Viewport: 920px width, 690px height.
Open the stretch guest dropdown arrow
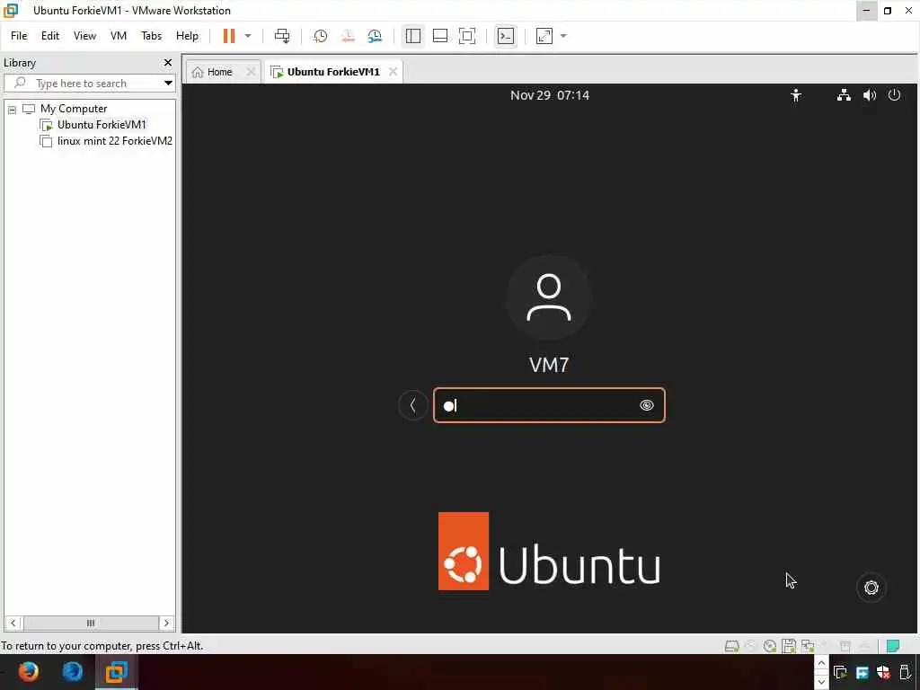click(x=563, y=36)
